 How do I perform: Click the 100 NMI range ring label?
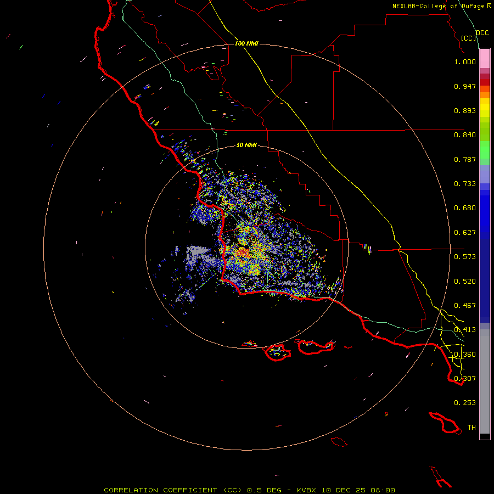(x=246, y=43)
